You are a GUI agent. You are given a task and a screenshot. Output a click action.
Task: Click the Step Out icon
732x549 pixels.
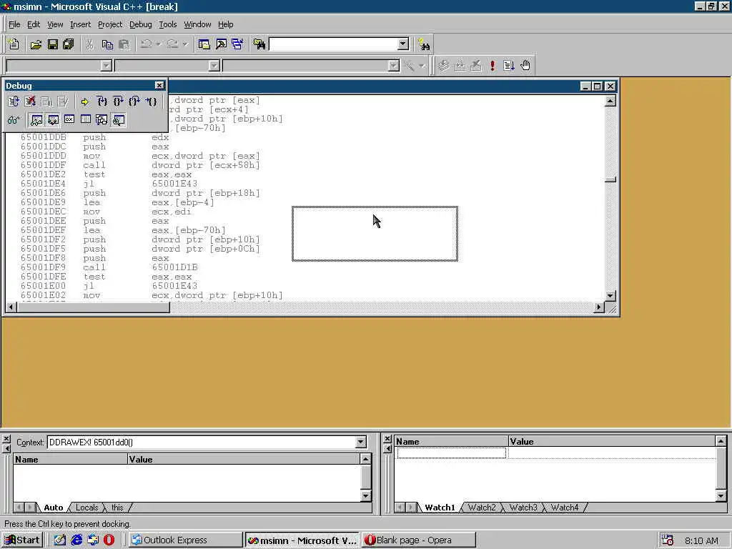[134, 102]
